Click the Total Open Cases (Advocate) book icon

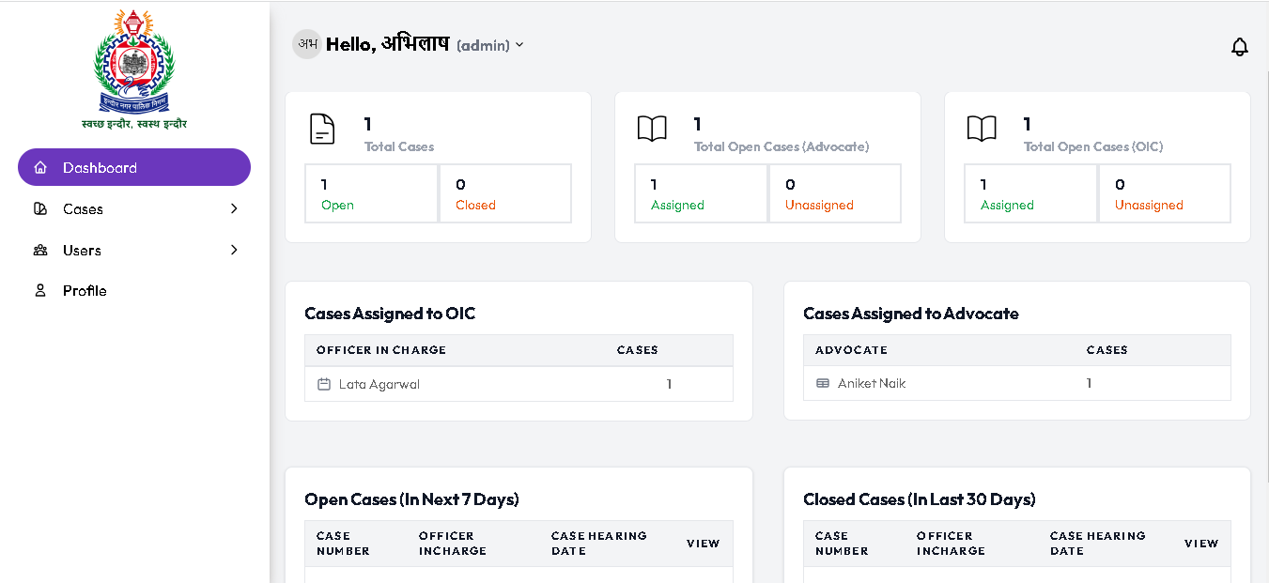[x=652, y=129]
